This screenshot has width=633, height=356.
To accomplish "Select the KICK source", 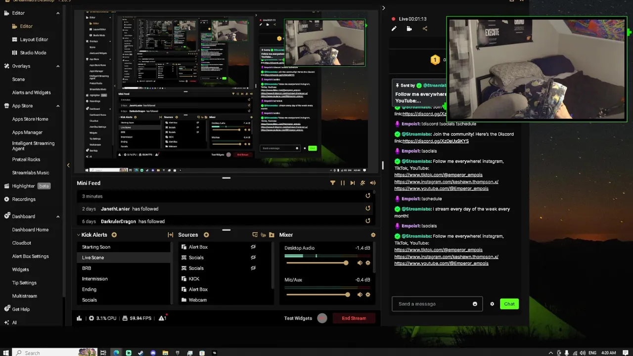I will pos(194,279).
